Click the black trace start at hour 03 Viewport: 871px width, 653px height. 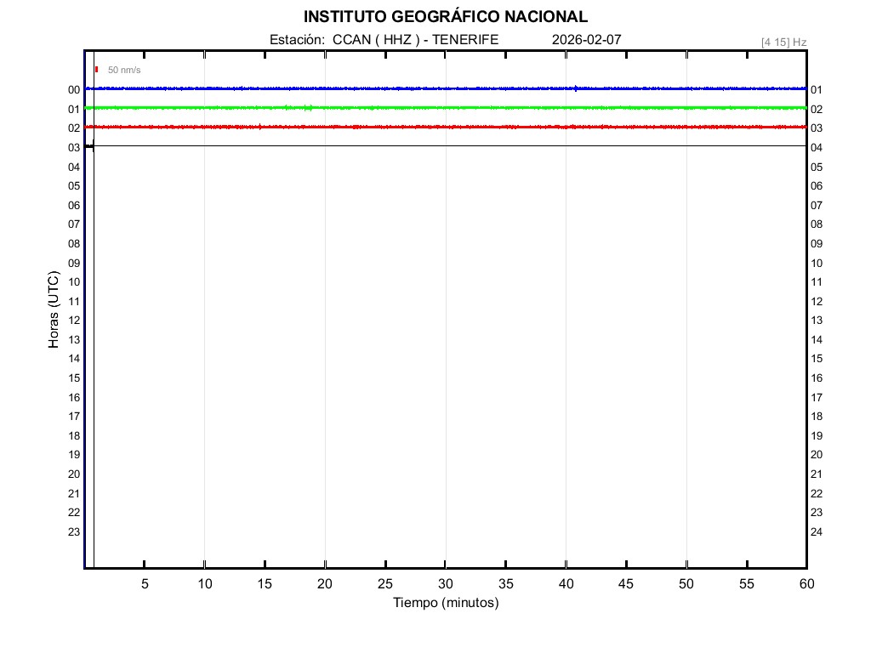point(89,146)
